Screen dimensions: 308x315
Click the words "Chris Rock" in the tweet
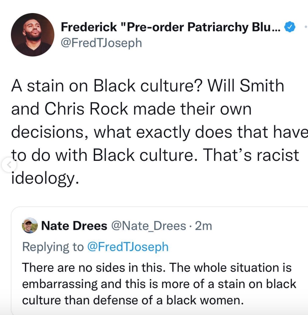click(x=86, y=109)
